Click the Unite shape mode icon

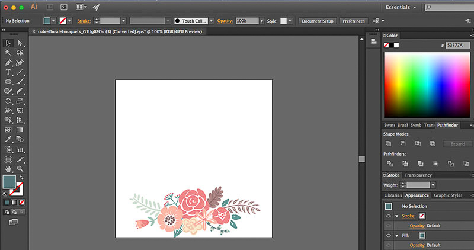coord(389,143)
